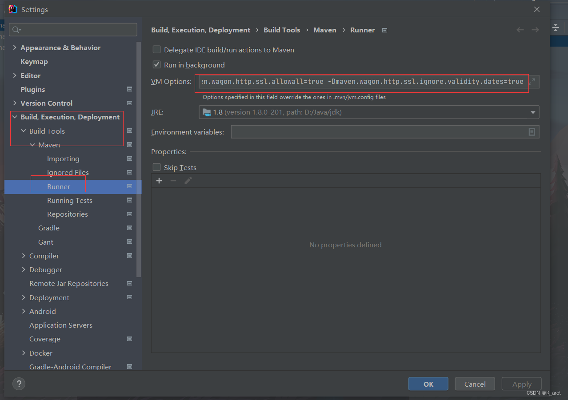Click Cancel to discard changes
The height and width of the screenshot is (400, 568).
coord(475,384)
